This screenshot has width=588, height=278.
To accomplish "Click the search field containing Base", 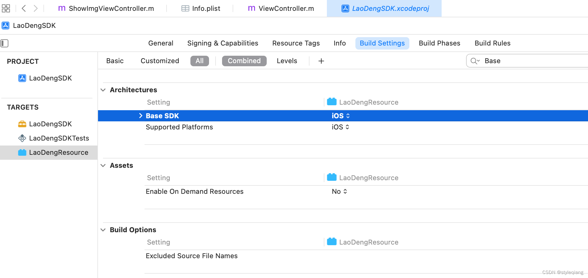I will click(527, 61).
